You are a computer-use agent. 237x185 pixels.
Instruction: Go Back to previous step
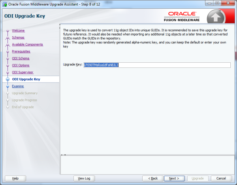tap(153, 178)
